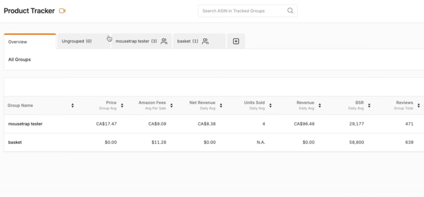Click the 58,800 BSR value
The width and height of the screenshot is (424, 197).
coord(356,142)
